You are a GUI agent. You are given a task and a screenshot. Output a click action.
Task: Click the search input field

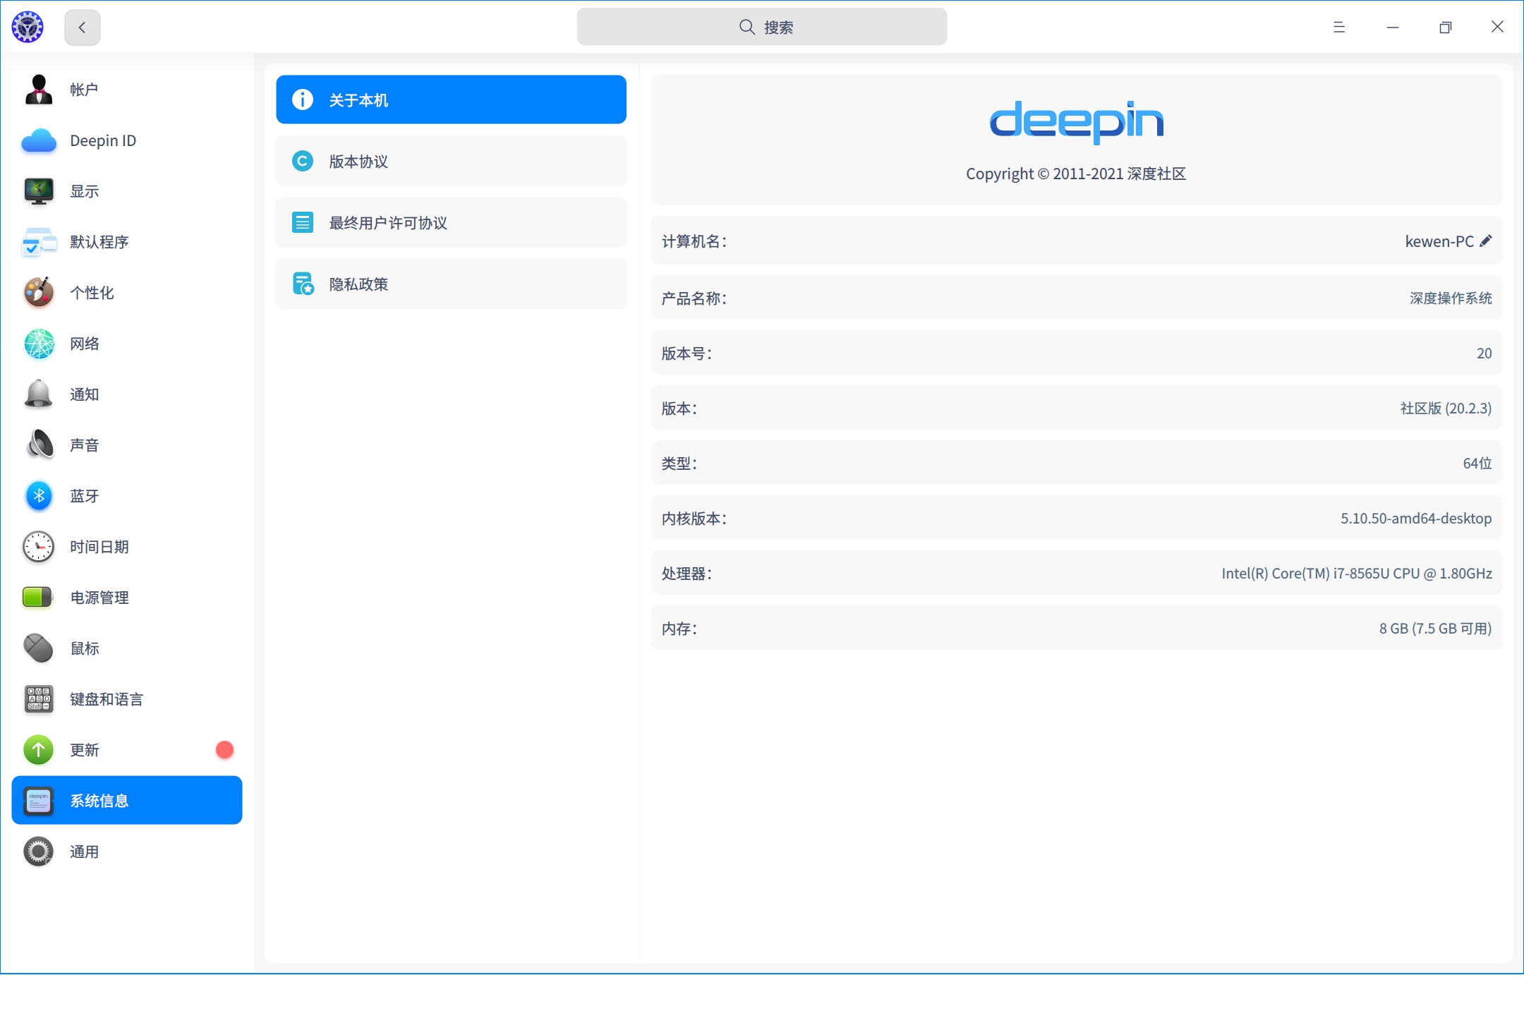tap(761, 28)
